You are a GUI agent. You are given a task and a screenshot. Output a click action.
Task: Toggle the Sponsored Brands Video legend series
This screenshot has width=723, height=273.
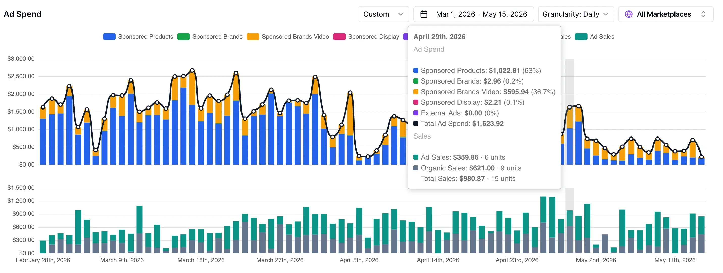point(288,37)
